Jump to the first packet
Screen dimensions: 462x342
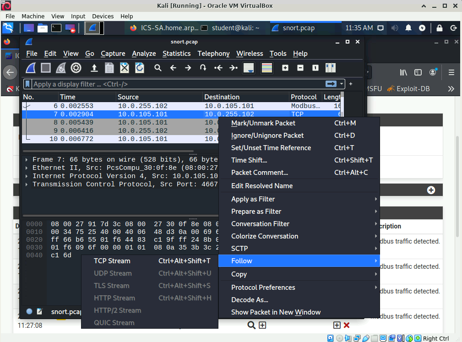(x=218, y=68)
